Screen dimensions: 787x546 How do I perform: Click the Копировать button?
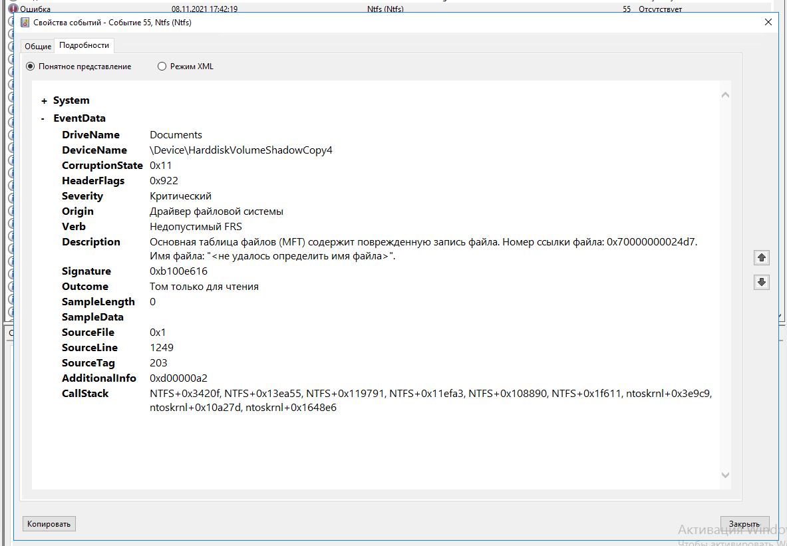[49, 524]
